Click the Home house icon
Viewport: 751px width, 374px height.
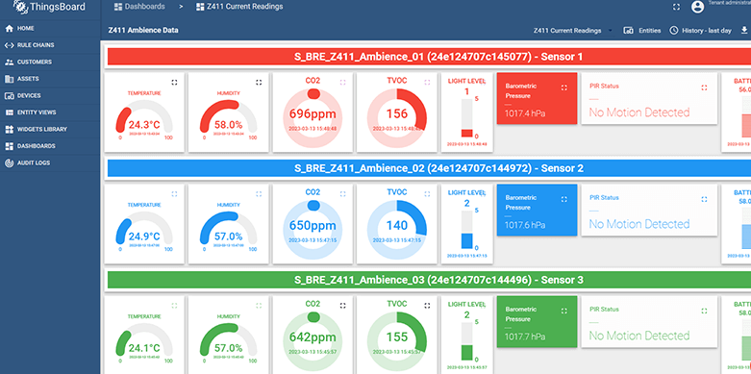click(9, 28)
